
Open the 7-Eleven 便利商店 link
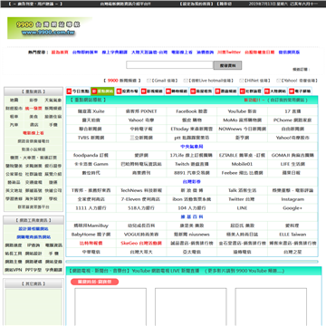tap(141, 199)
